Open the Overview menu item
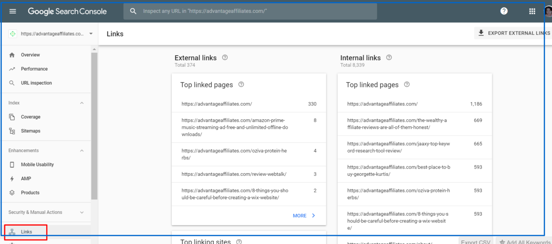The height and width of the screenshot is (244, 552). pos(45,55)
